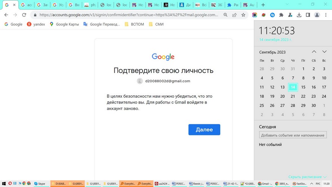The height and width of the screenshot is (187, 332).
Task: Go back to the previous page
Action: click(6, 15)
